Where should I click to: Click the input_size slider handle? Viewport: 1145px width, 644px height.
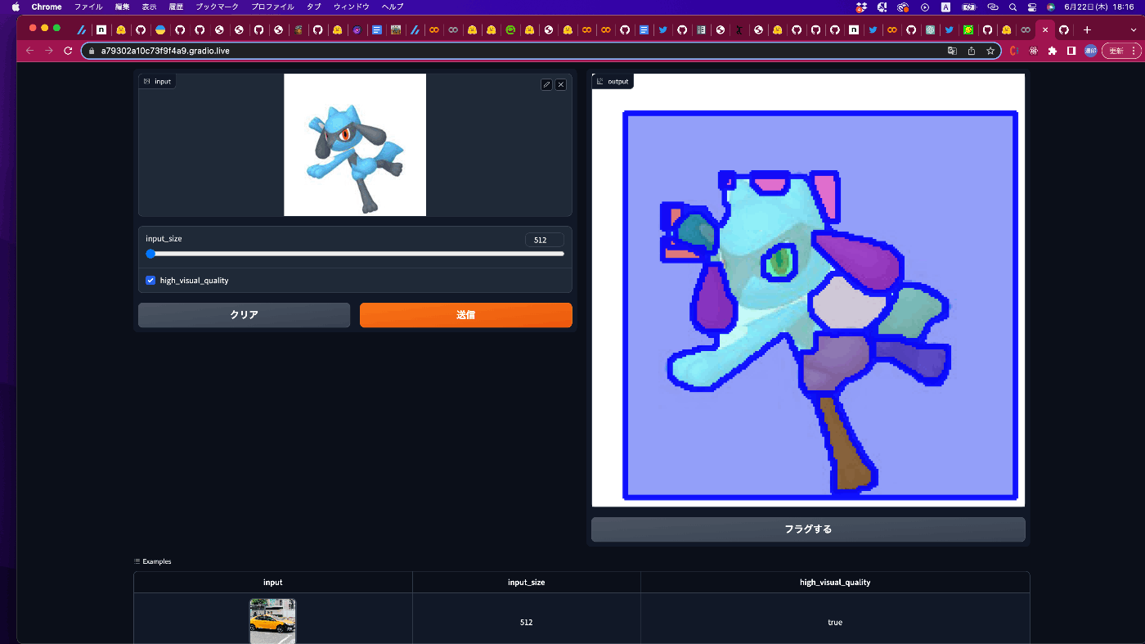pos(150,254)
